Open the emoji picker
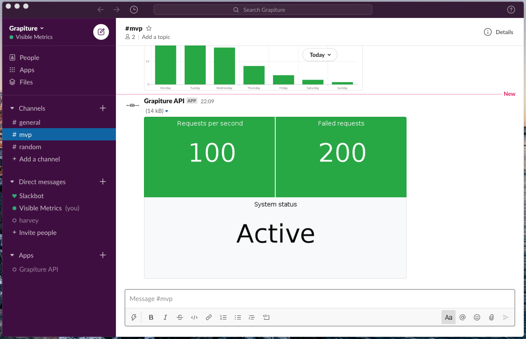This screenshot has width=526, height=339. click(x=477, y=318)
